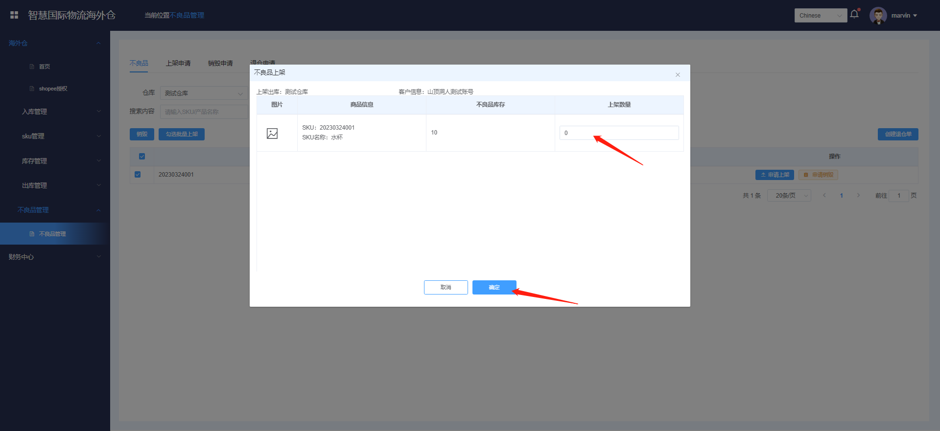The image size is (940, 431).
Task: Click the product image placeholder icon
Action: pos(272,133)
